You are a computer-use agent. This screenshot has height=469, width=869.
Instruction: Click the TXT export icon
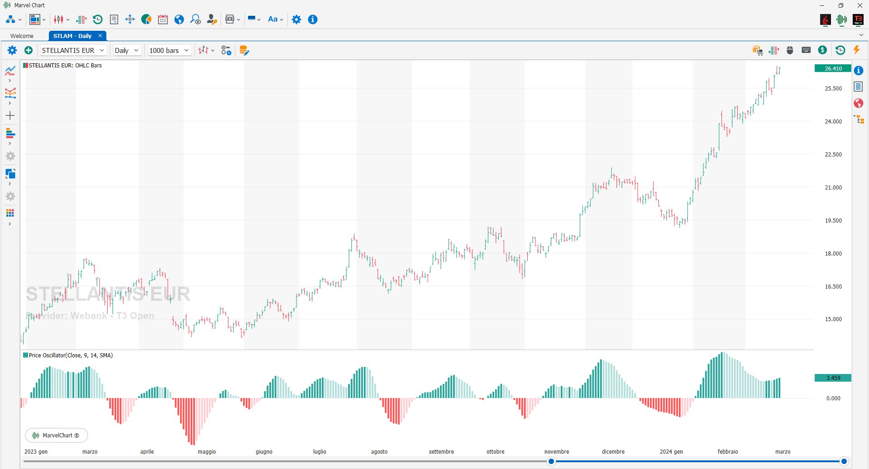(x=230, y=19)
